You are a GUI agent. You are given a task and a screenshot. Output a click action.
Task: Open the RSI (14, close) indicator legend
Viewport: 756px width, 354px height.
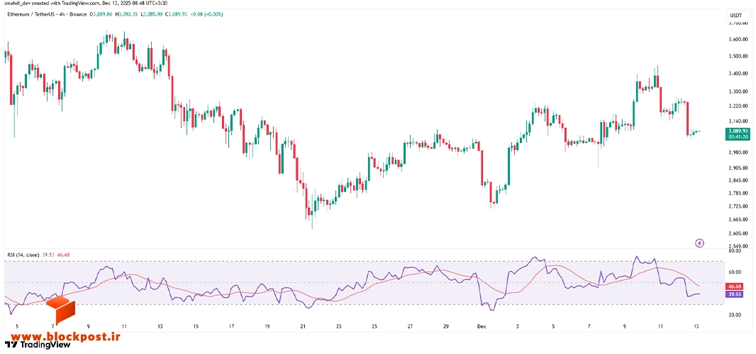(x=23, y=254)
